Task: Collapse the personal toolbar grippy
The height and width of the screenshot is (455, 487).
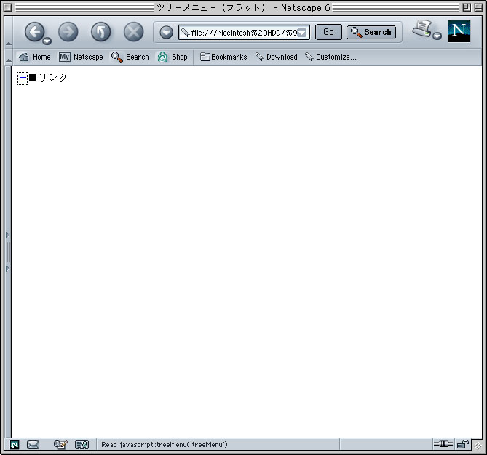Action: tap(9, 57)
